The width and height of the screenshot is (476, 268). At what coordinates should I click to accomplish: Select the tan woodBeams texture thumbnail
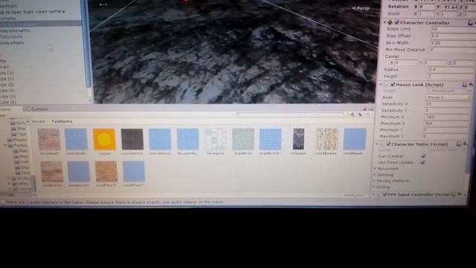coord(327,139)
